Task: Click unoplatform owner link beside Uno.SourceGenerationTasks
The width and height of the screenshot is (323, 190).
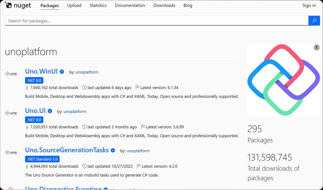Action: (x=138, y=151)
